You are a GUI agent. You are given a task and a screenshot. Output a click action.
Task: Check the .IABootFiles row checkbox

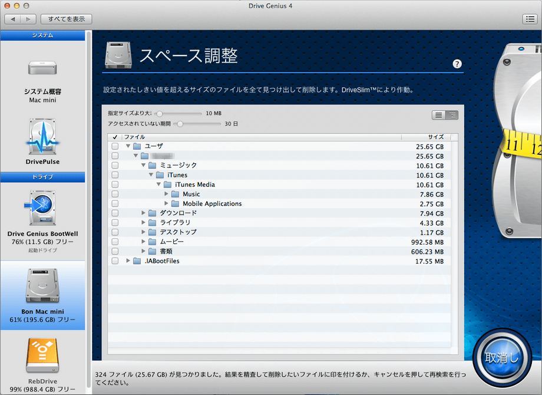(115, 261)
